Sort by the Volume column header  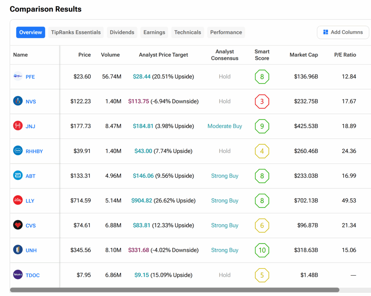tap(110, 55)
